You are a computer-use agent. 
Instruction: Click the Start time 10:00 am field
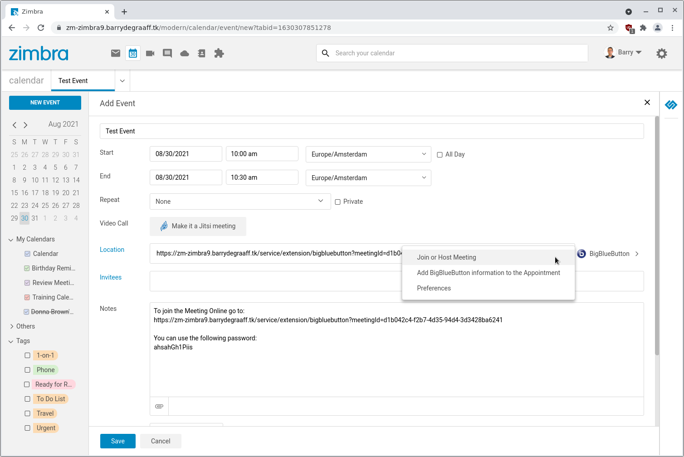click(x=262, y=154)
